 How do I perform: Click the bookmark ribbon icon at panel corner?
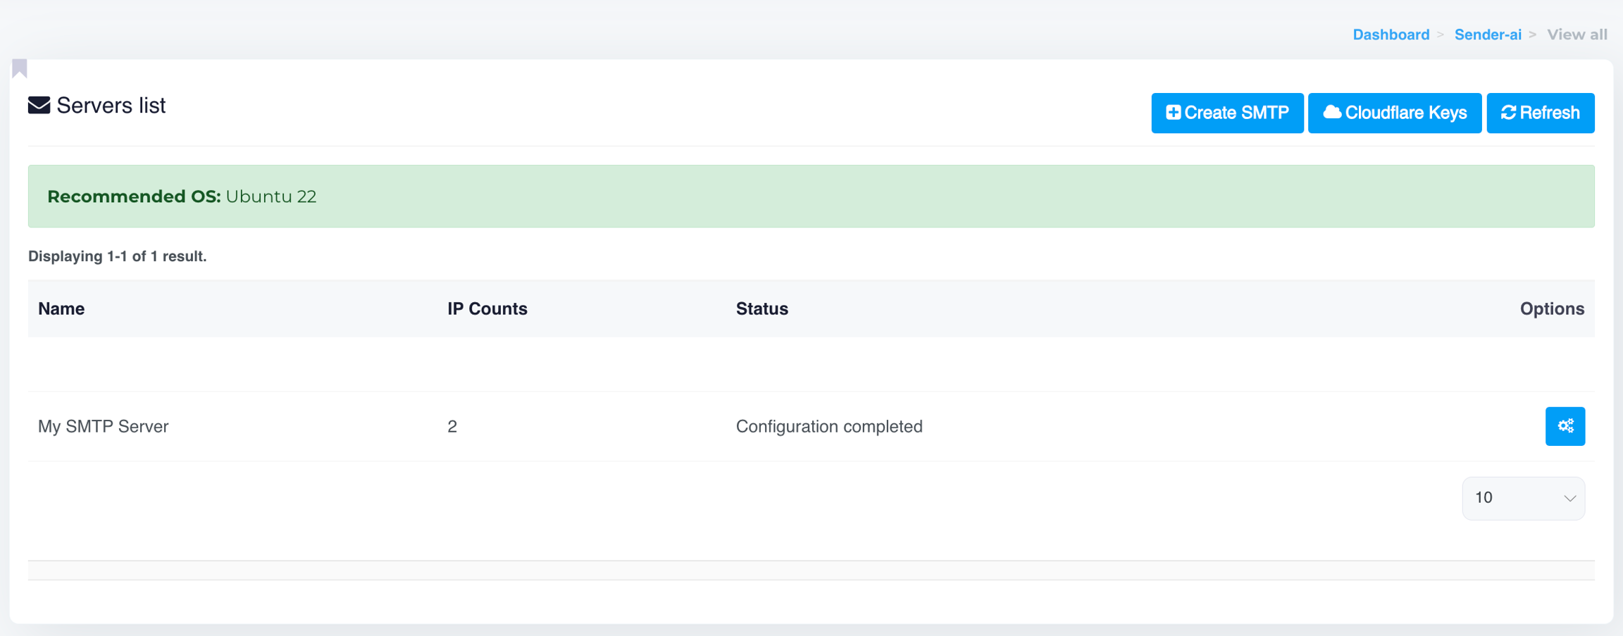(20, 68)
